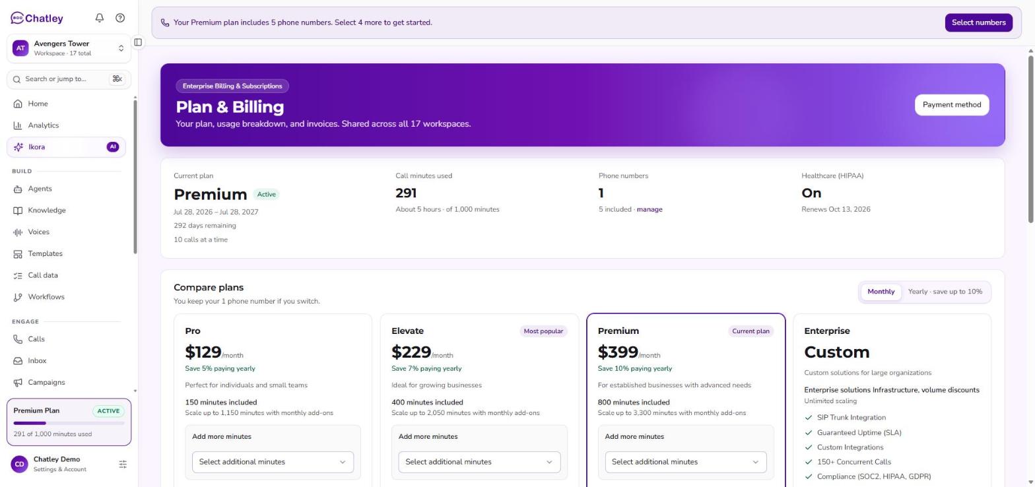Switch billing to Yearly save up to 10%
Image resolution: width=1035 pixels, height=487 pixels.
(945, 292)
